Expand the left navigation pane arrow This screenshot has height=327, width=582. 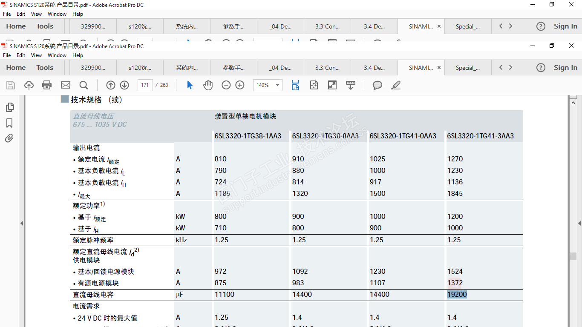(x=22, y=223)
